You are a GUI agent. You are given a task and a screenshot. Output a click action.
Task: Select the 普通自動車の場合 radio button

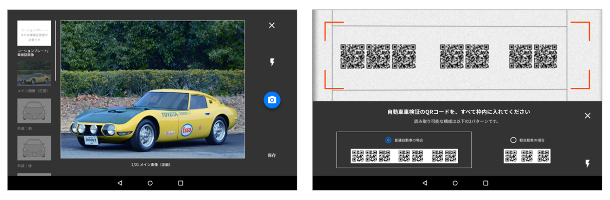tap(388, 140)
